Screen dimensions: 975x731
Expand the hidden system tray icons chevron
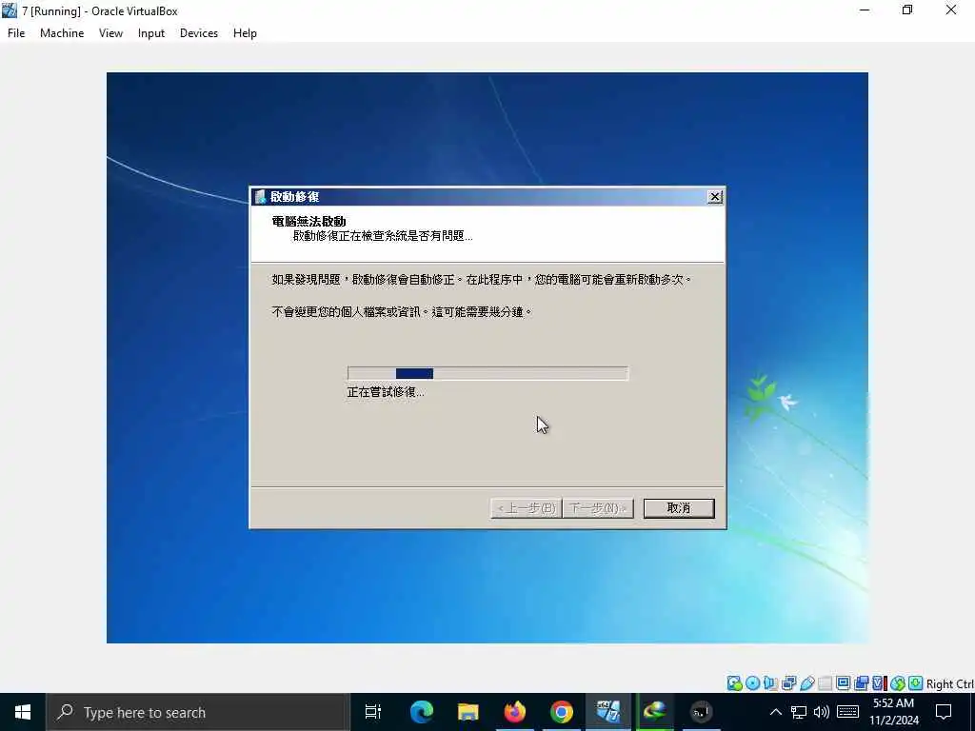tap(775, 712)
